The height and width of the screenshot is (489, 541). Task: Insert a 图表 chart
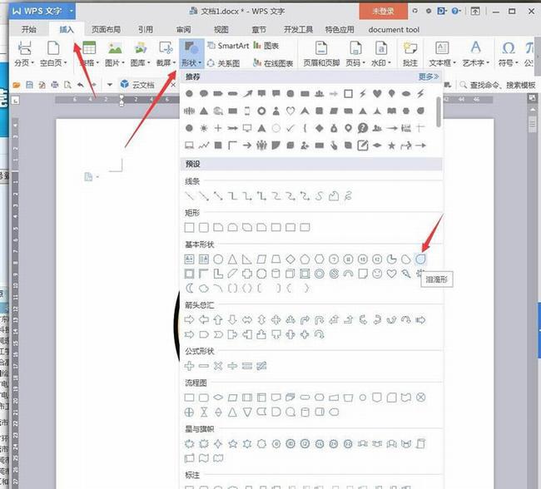266,46
